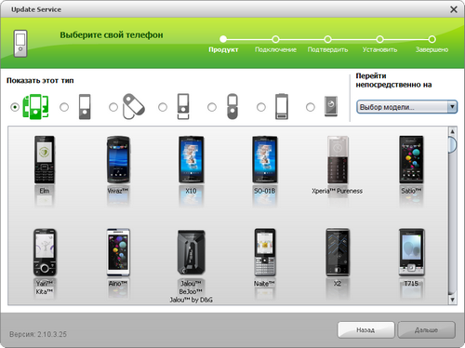The image size is (465, 348).
Task: Select the Naite phone icon
Action: pyautogui.click(x=264, y=252)
